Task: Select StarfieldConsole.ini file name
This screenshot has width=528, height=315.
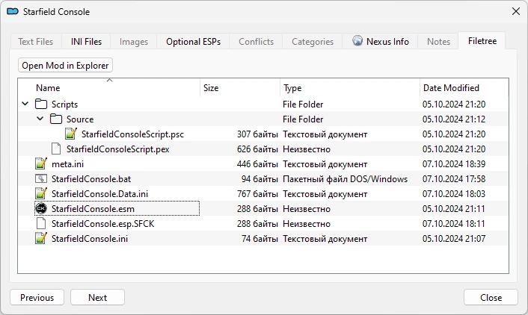Action: [x=90, y=239]
